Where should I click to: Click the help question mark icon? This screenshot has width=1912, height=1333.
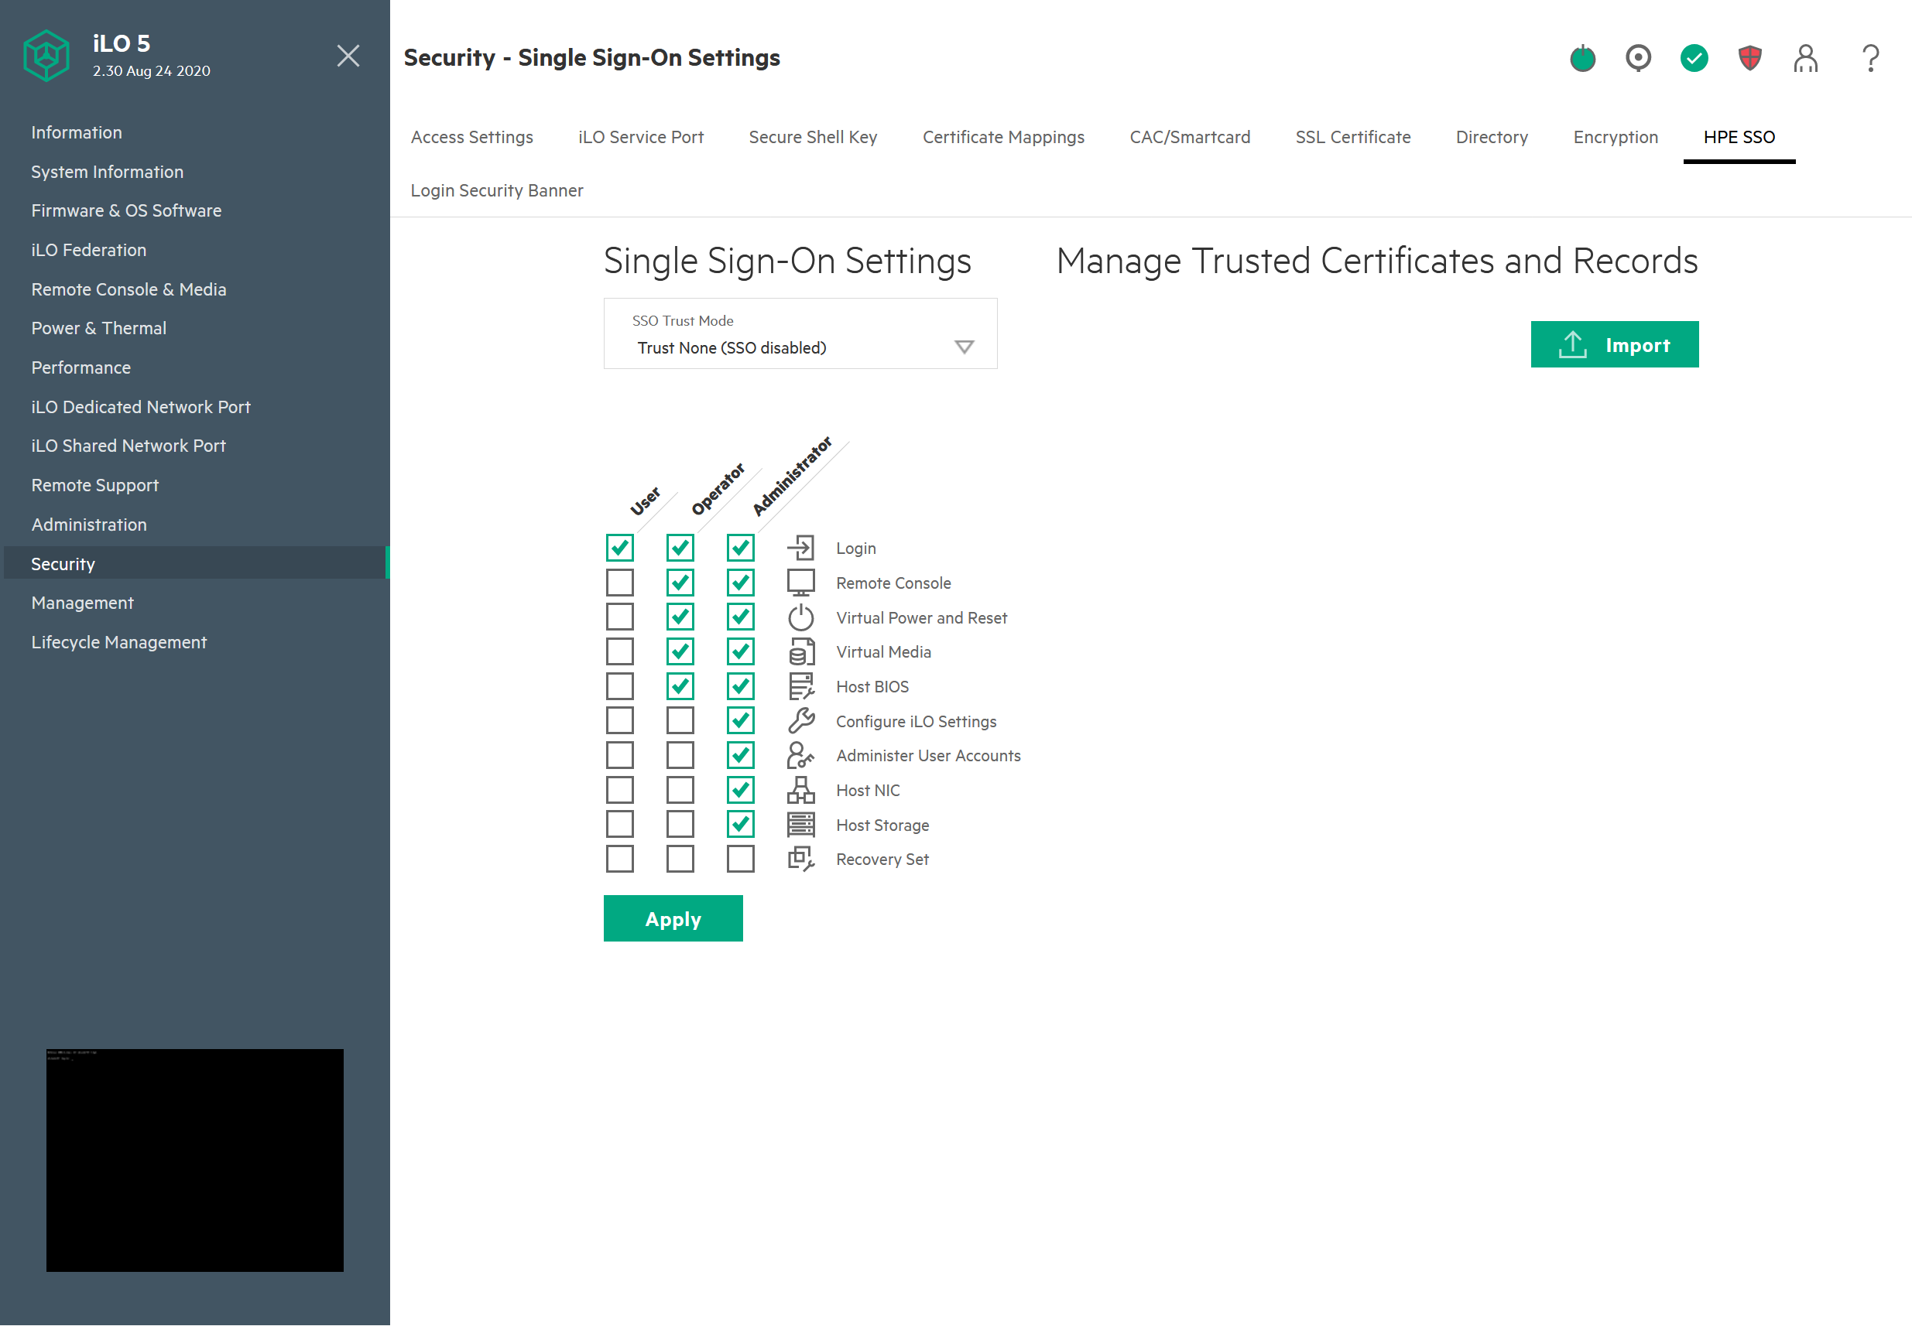pos(1870,58)
